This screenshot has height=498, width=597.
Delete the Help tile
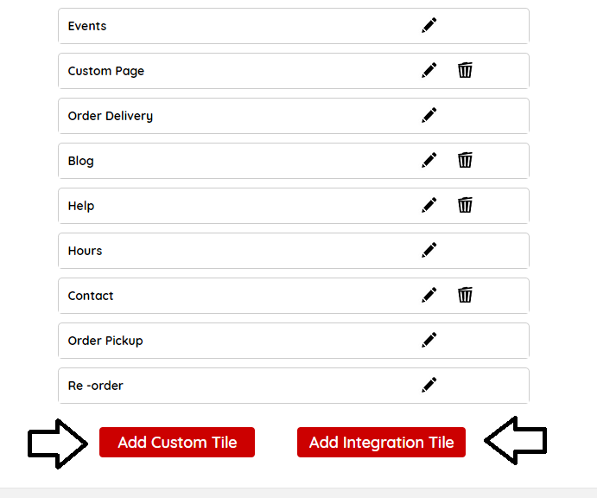pyautogui.click(x=465, y=206)
